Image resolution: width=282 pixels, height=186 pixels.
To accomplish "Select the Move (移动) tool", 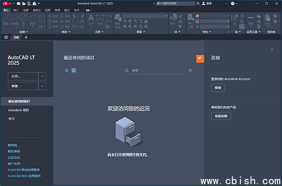I will pos(53,16).
